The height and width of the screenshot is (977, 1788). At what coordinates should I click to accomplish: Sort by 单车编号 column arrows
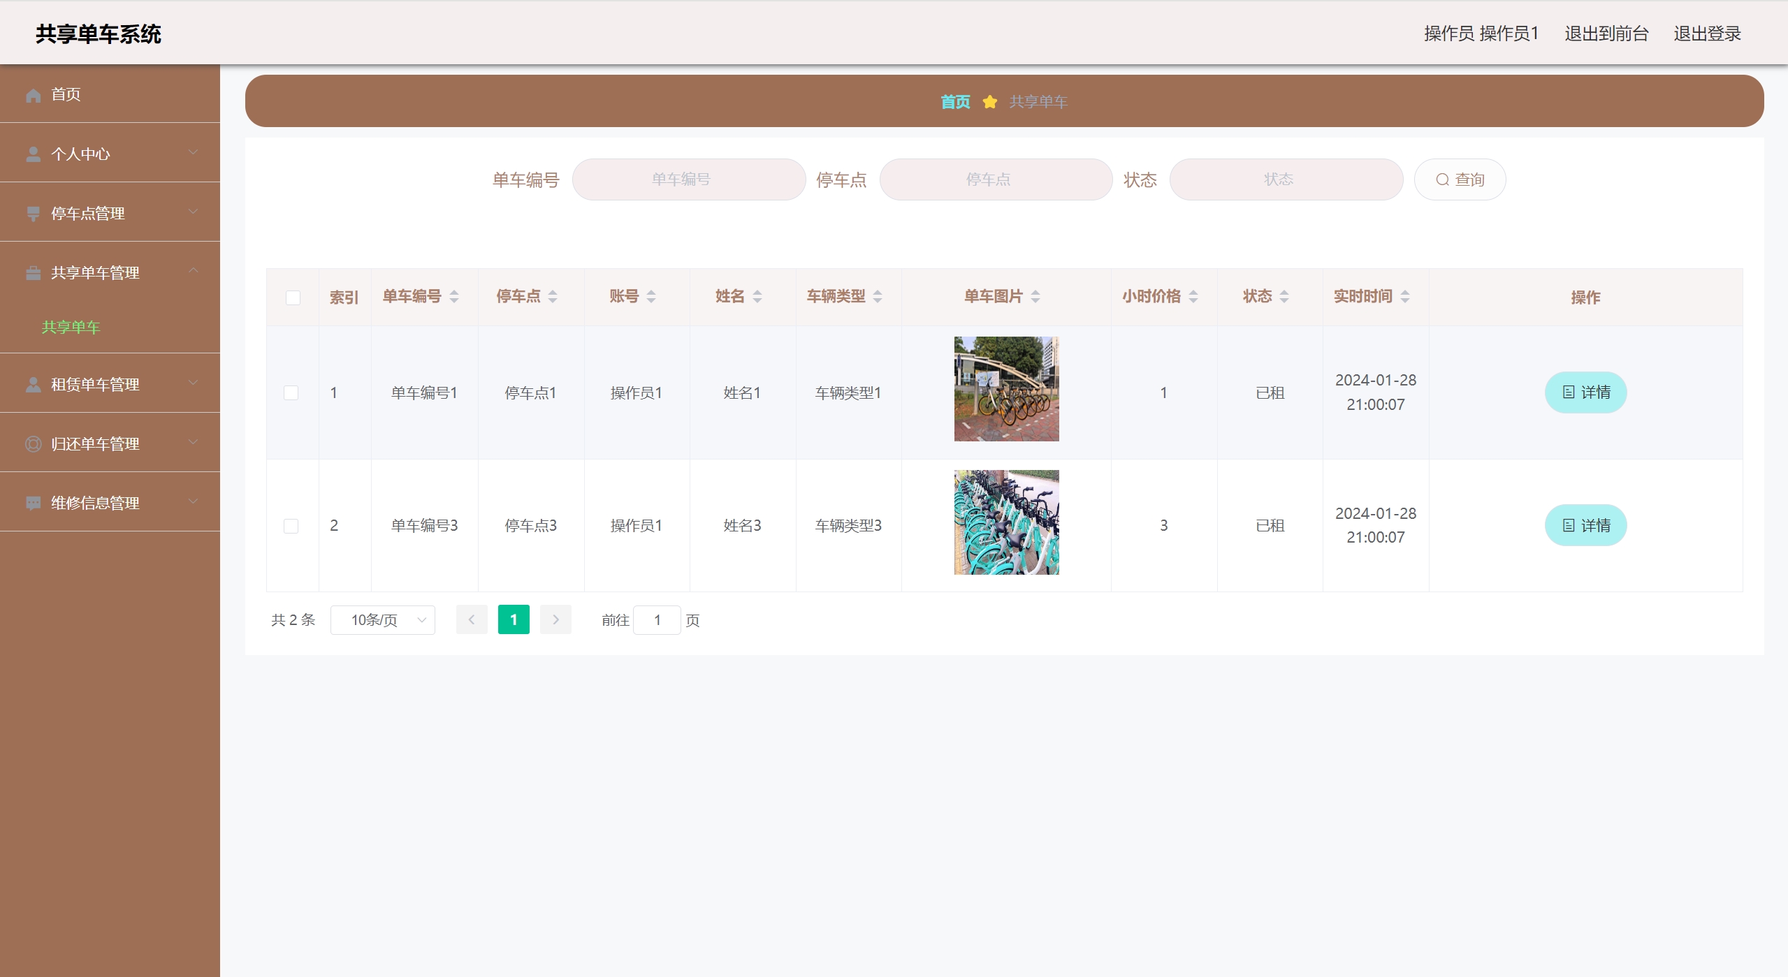[x=454, y=297]
